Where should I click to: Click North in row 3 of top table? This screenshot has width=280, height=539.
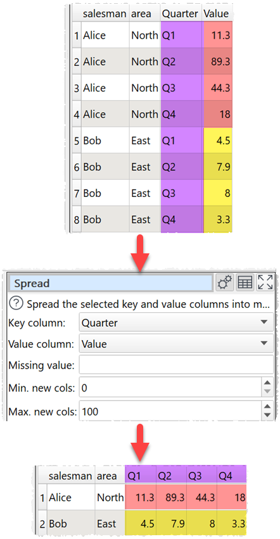[145, 87]
